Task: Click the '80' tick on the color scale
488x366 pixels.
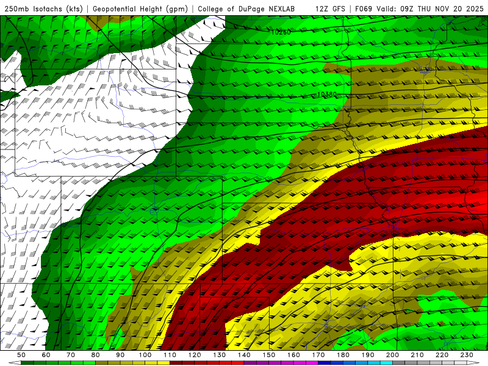Action: click(96, 355)
